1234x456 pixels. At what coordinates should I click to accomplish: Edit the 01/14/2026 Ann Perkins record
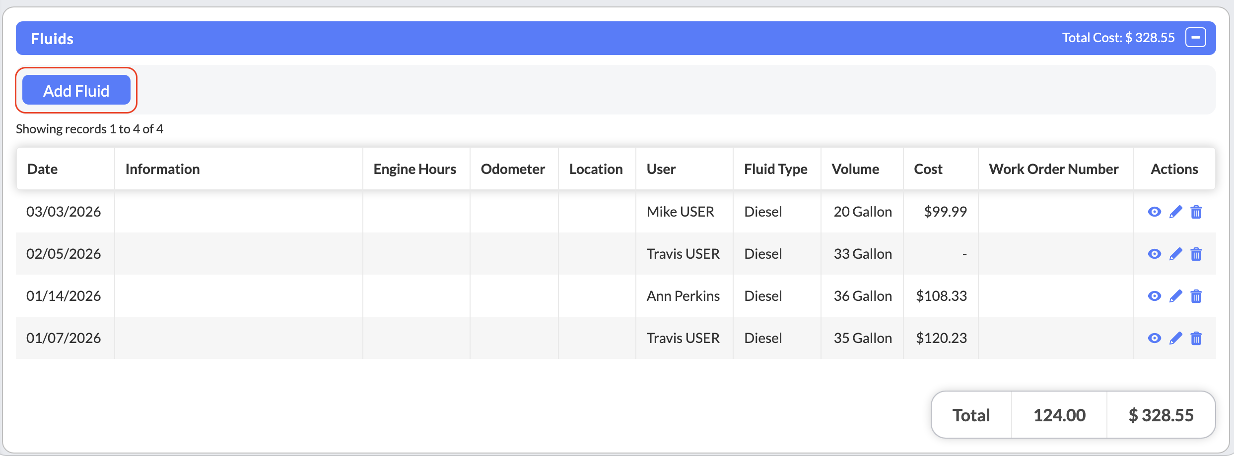pyautogui.click(x=1175, y=296)
